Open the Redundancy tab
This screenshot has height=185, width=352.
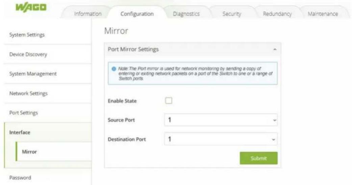click(x=277, y=14)
